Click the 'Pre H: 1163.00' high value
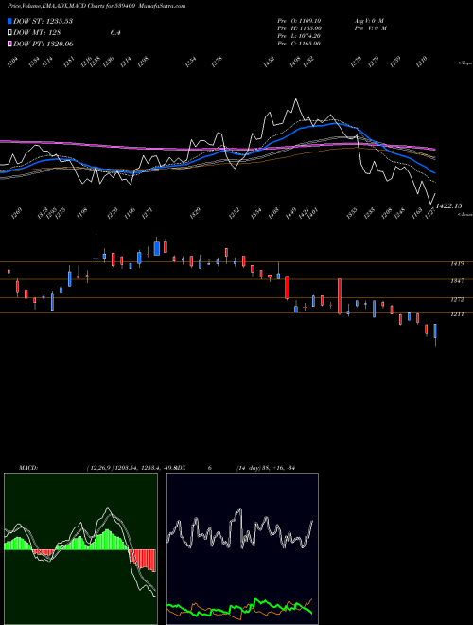This screenshot has width=473, height=625. point(299,28)
